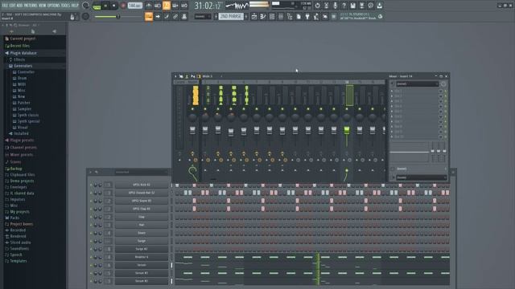Select the Surge #2 channel button
Image resolution: width=515 pixels, height=289 pixels.
click(x=142, y=249)
